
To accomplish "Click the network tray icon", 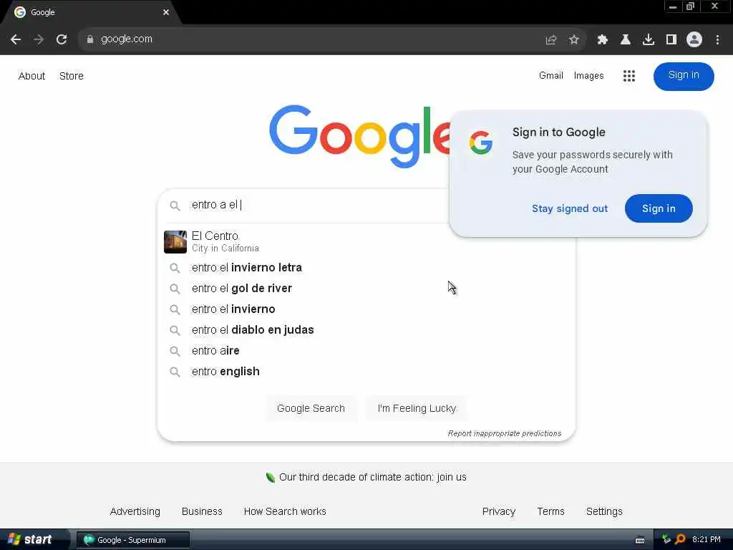I will click(666, 540).
